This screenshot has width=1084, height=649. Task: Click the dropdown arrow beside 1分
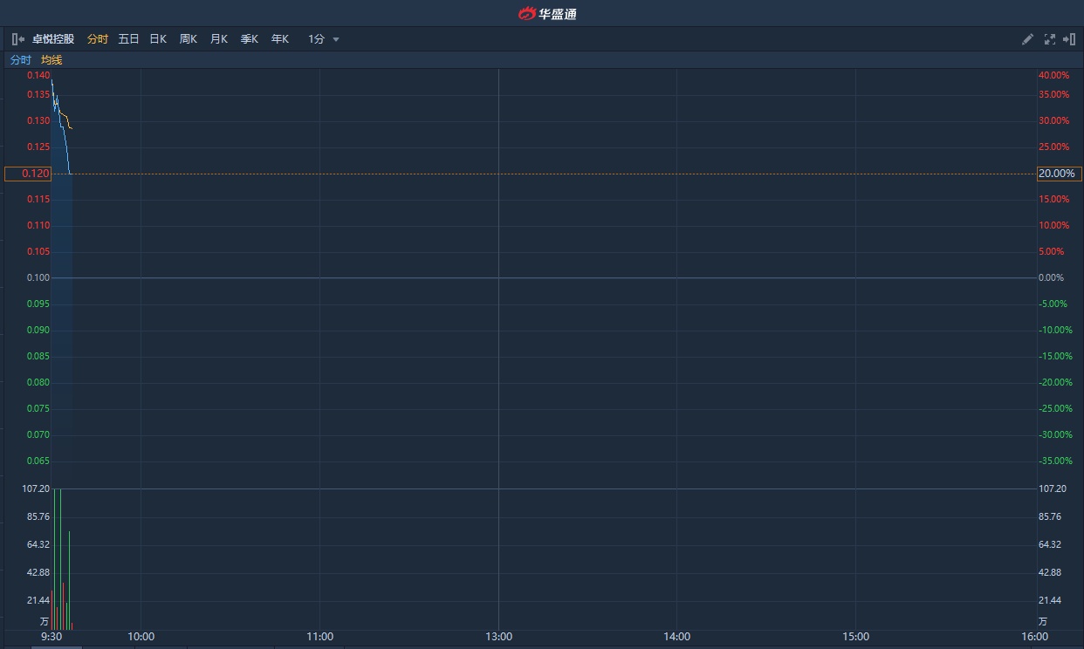click(x=336, y=39)
